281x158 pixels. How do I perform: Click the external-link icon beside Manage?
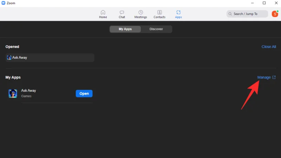click(274, 77)
